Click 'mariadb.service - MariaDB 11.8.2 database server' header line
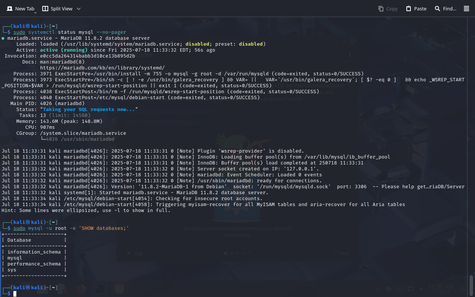This screenshot has width=475, height=297. click(79, 38)
